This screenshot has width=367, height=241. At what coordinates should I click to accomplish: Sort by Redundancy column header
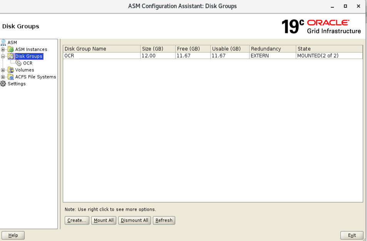[x=273, y=48]
